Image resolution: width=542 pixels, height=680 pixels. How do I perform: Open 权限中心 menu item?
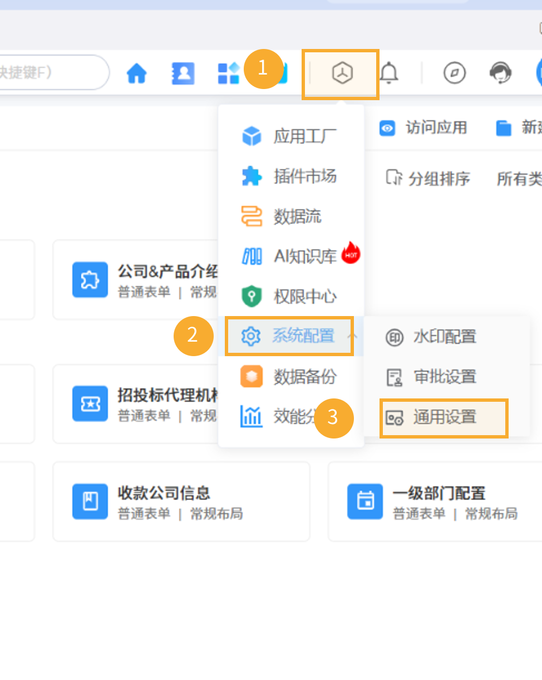click(x=291, y=297)
